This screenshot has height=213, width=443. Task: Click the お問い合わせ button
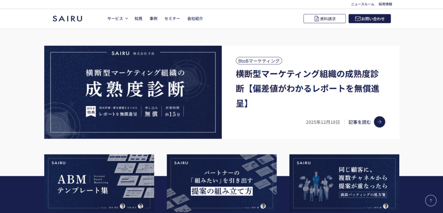tap(369, 19)
